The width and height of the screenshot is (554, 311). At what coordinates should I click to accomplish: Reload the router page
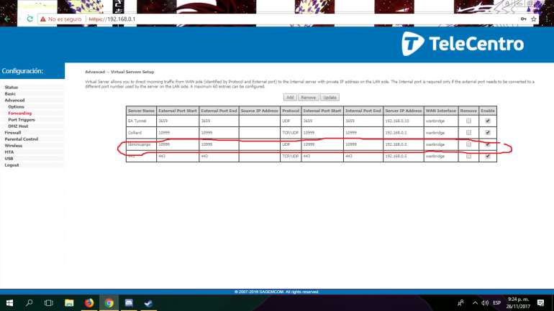(x=30, y=19)
